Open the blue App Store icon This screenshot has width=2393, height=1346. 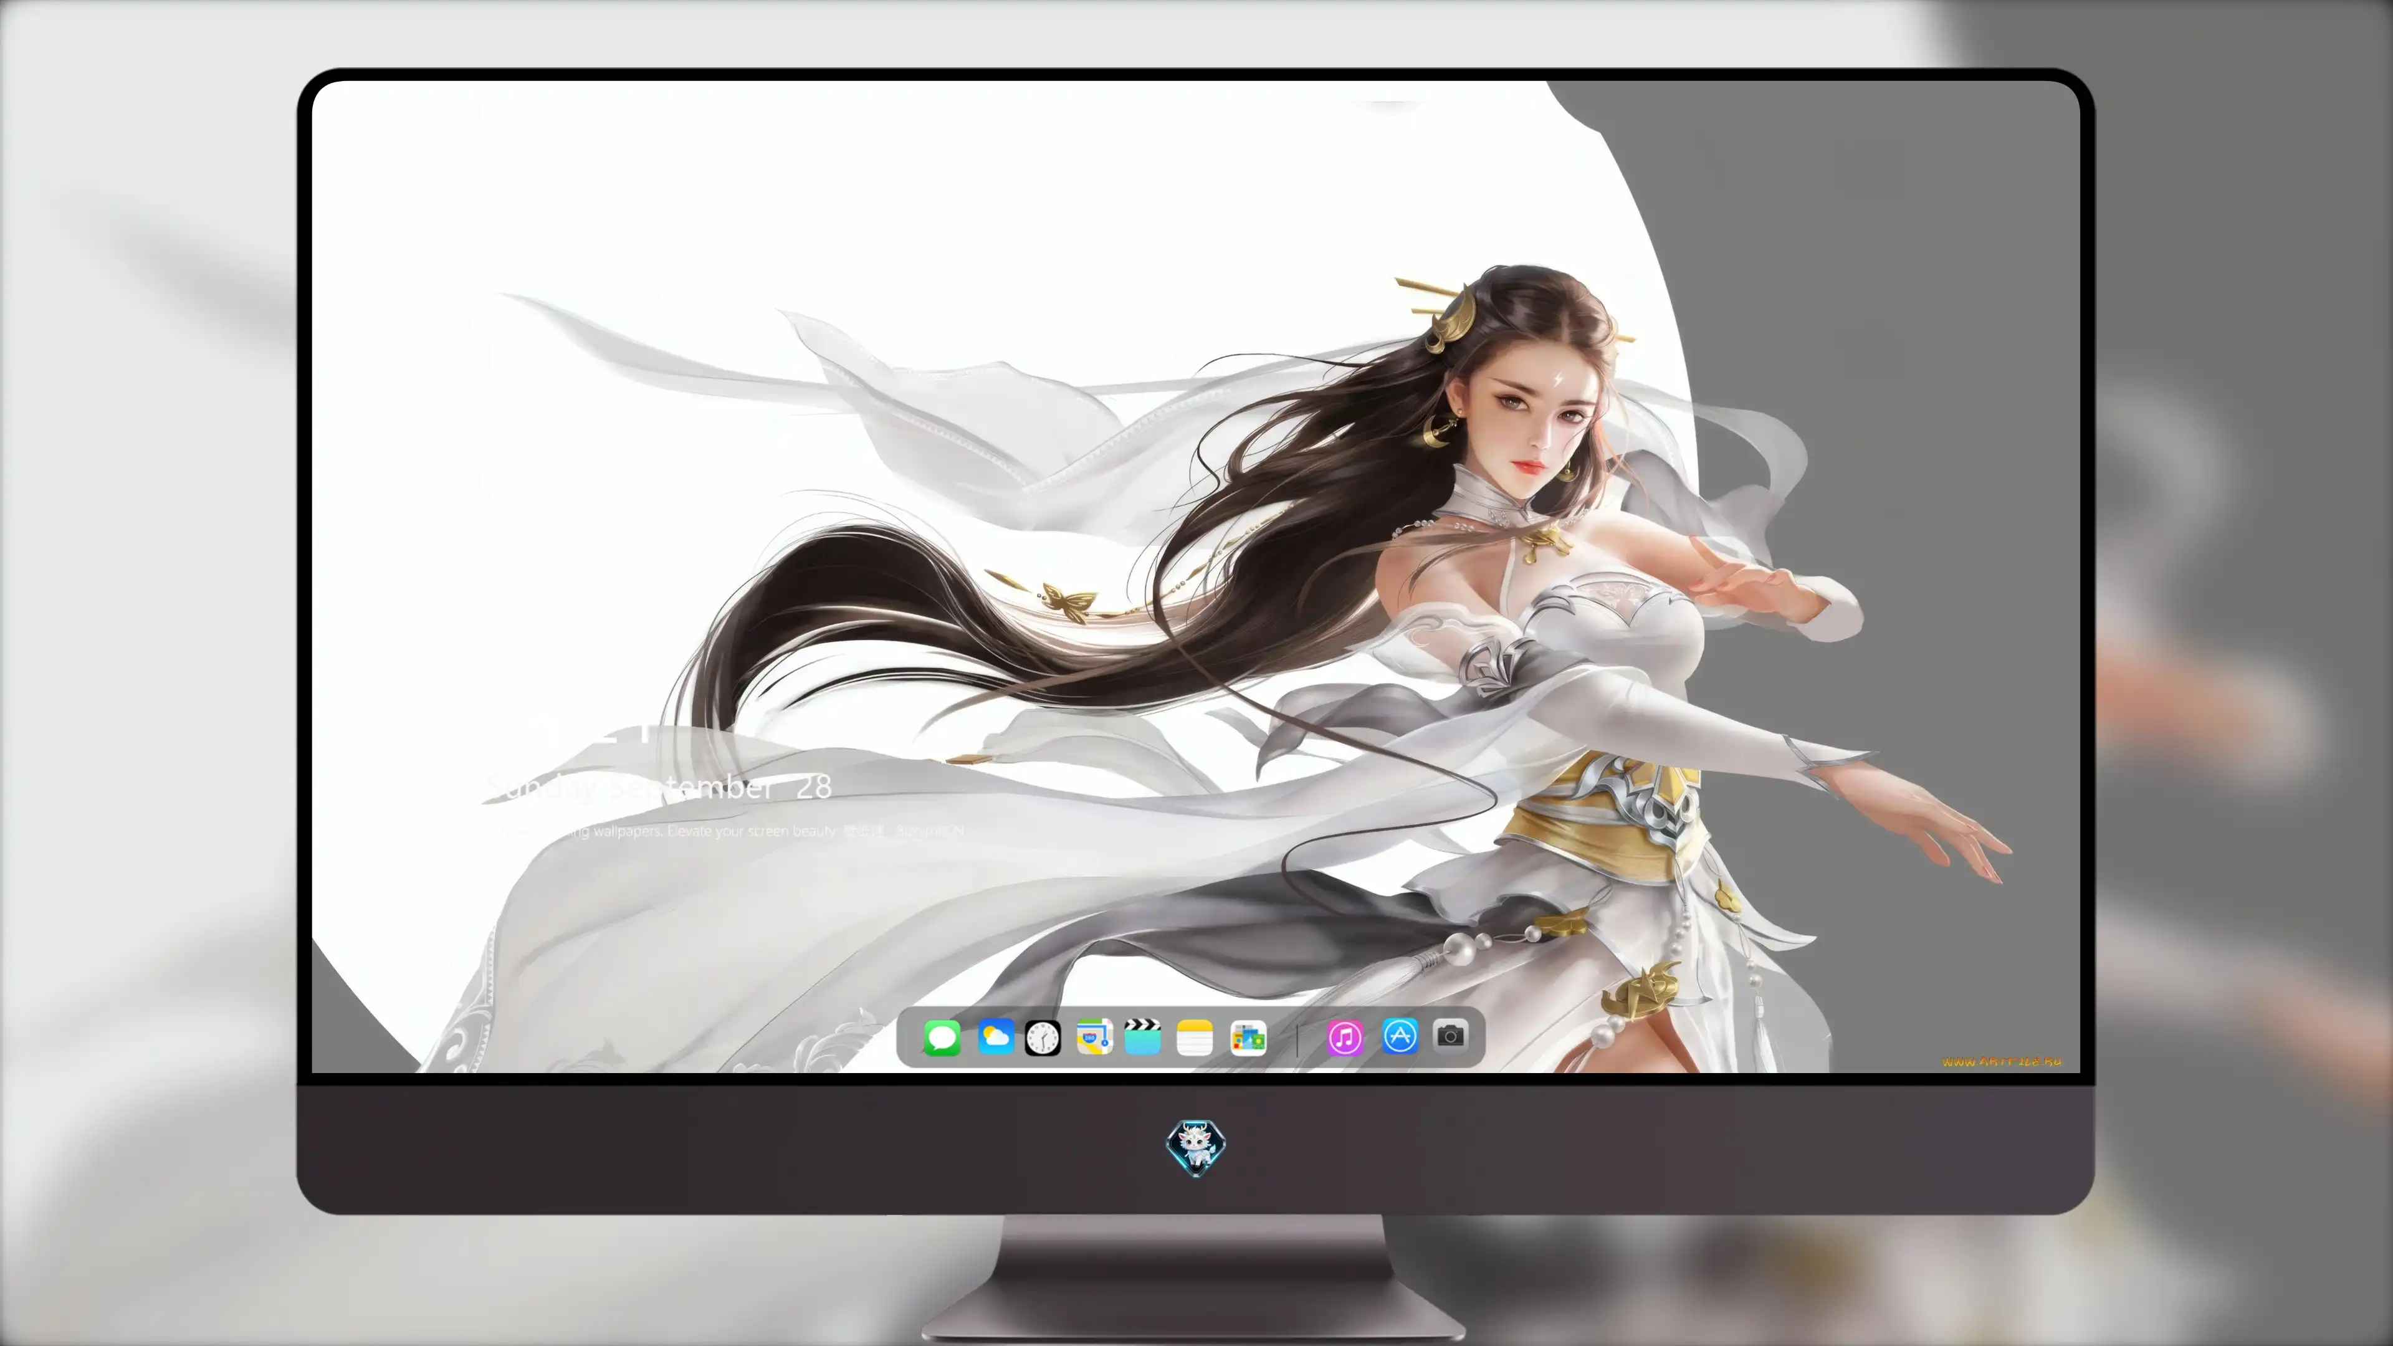click(x=1400, y=1036)
